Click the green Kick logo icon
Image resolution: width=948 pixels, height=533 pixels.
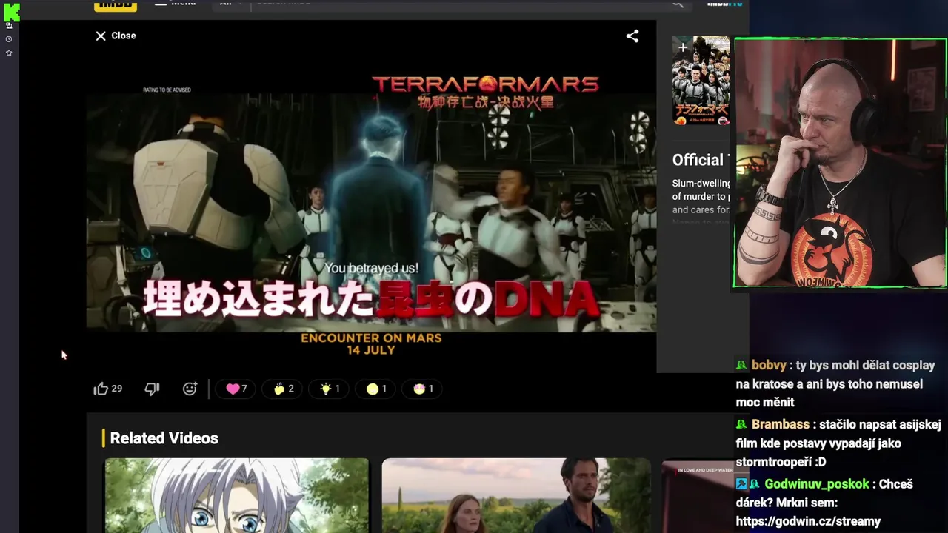coord(11,11)
